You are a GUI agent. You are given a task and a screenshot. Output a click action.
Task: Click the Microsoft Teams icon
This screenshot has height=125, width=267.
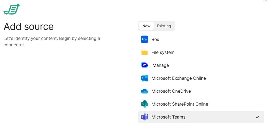pyautogui.click(x=145, y=117)
